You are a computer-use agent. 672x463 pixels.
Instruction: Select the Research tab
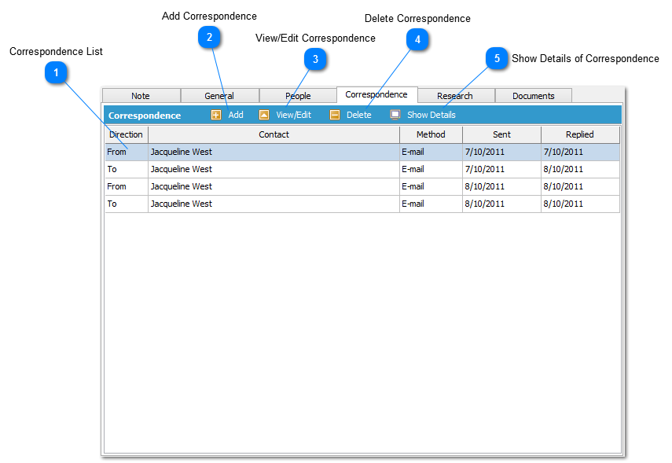[x=455, y=96]
